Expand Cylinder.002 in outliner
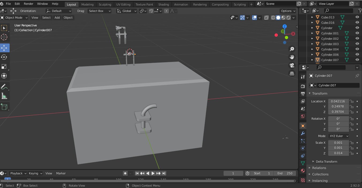The width and height of the screenshot is (362, 188). point(312,39)
